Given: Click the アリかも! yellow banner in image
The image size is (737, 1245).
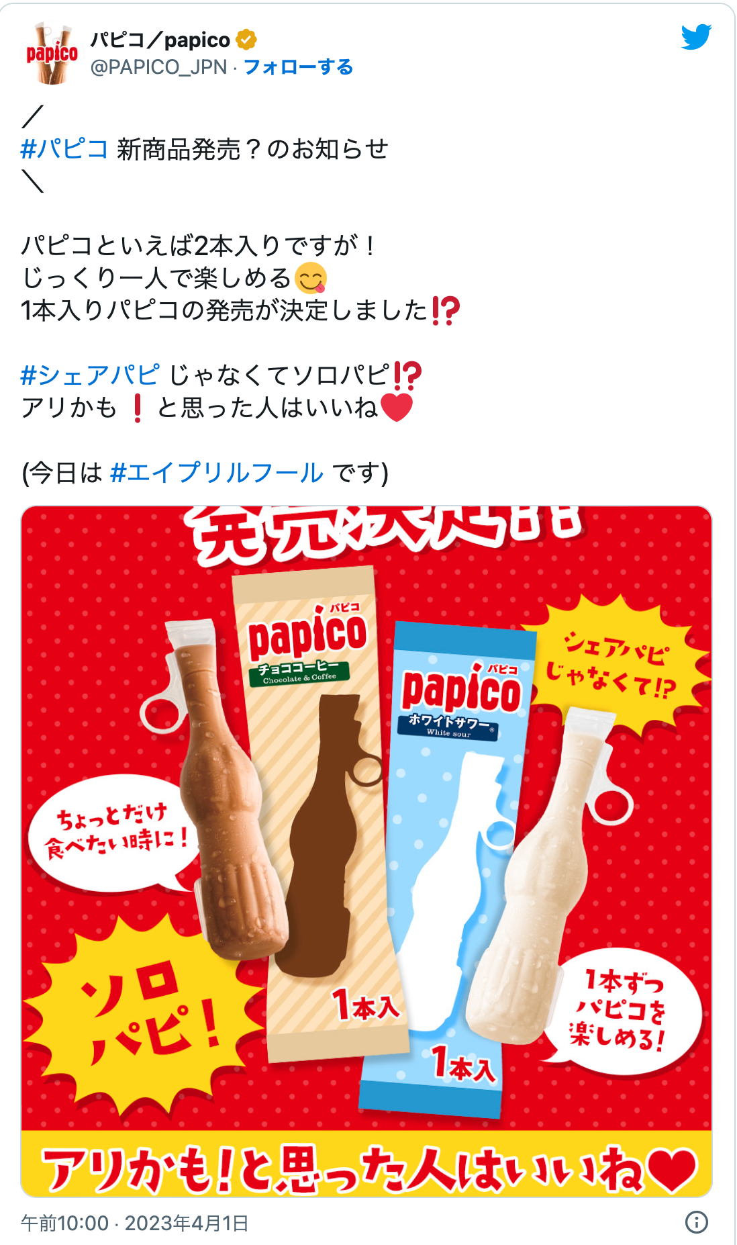Looking at the screenshot, I should tap(366, 1165).
